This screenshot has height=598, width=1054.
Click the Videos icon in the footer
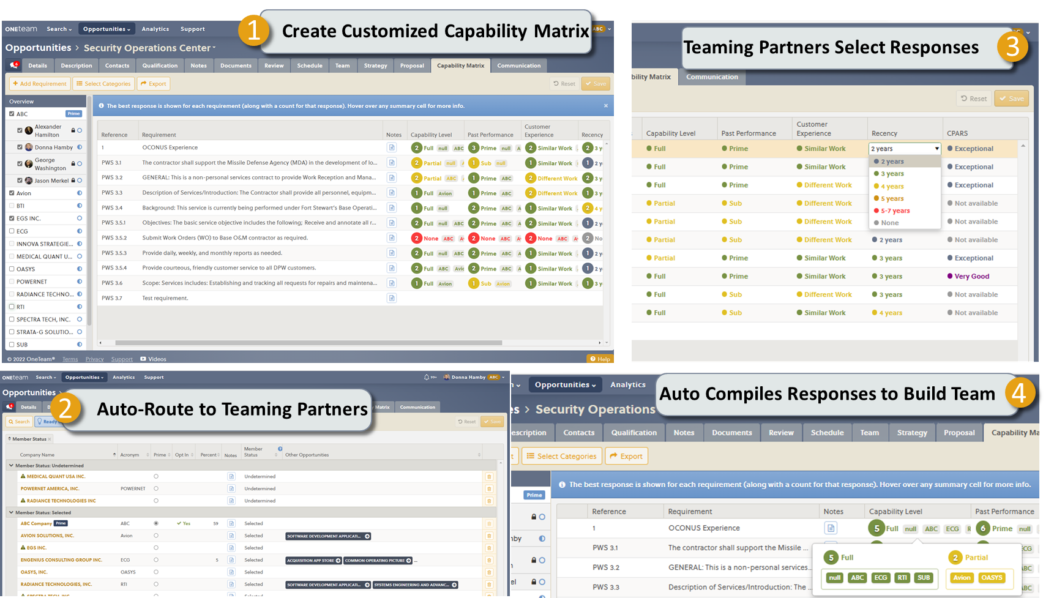click(144, 359)
